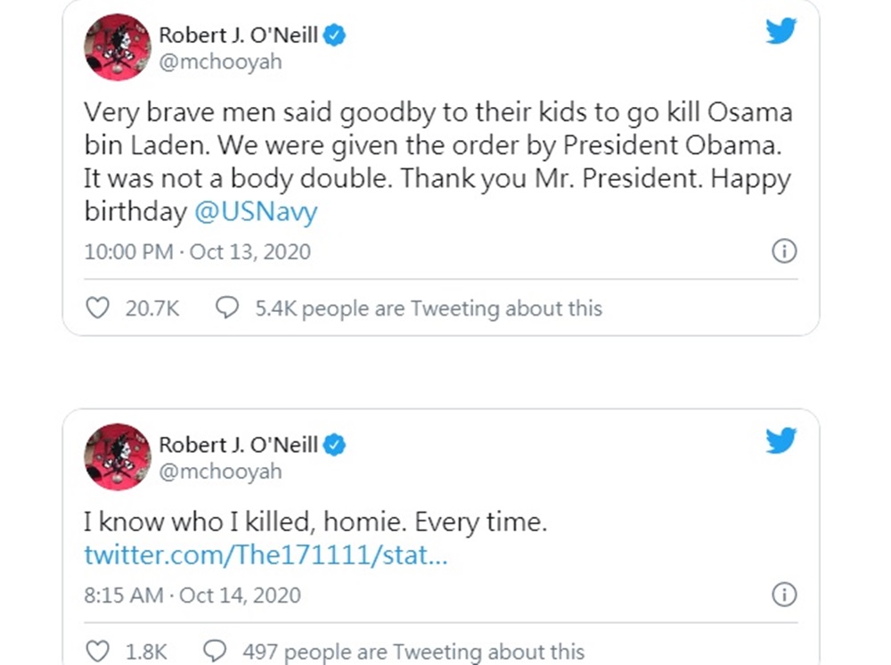Open the 8:15 AM · Oct 14, 2020 timestamp
This screenshot has width=891, height=665.
192,595
